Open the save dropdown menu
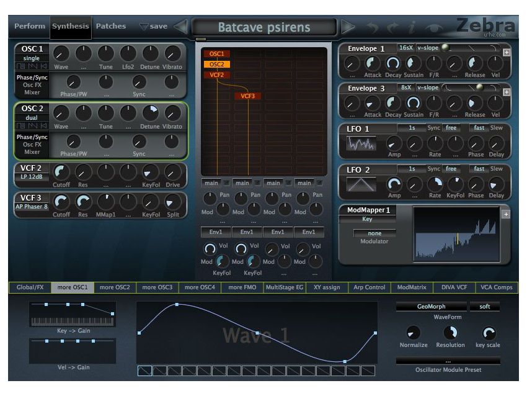527x396 pixels. point(154,26)
